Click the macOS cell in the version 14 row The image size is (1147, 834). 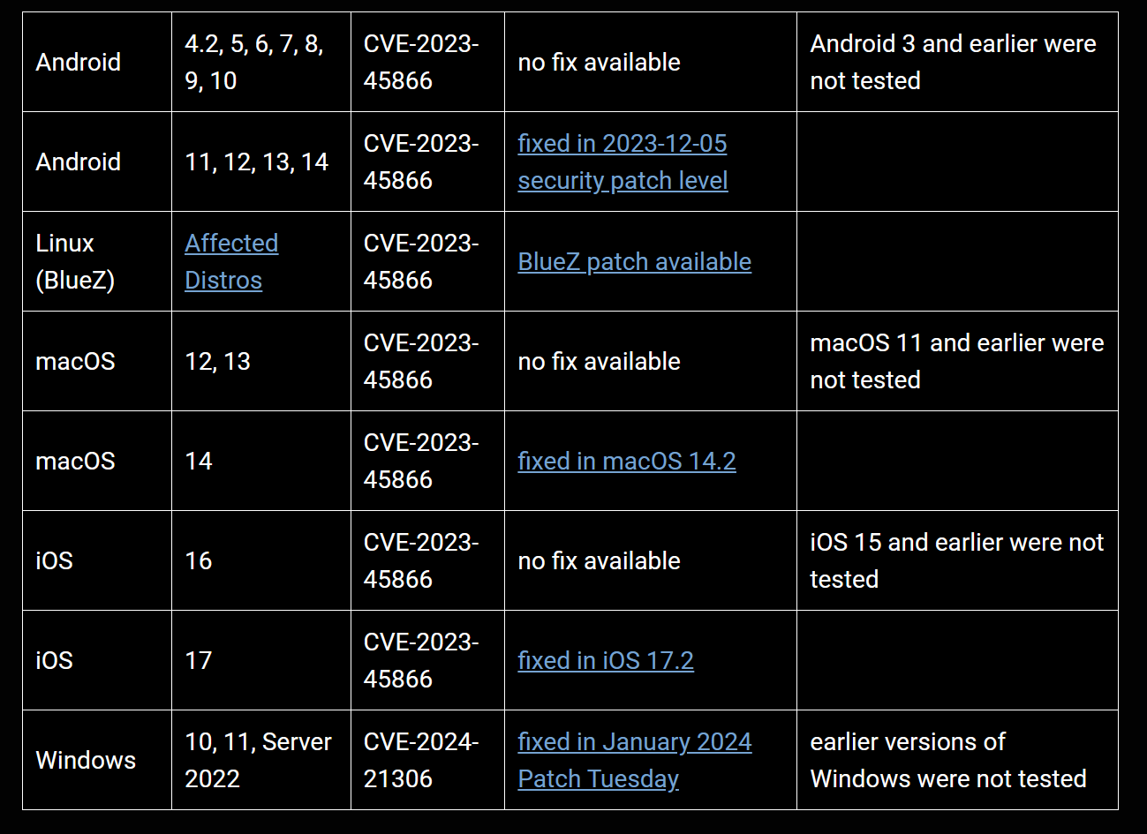pos(97,461)
